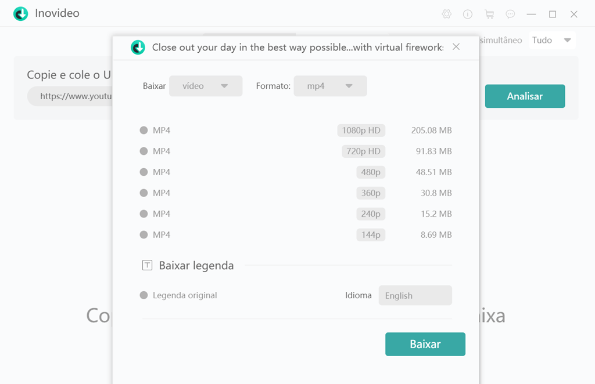
Task: Enable the Legenda original option
Action: [x=144, y=295]
